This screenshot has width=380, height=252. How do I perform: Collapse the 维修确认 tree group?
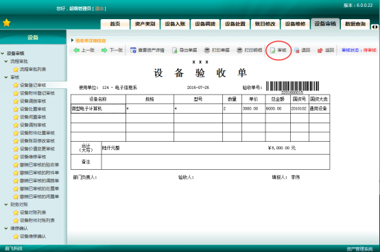[6, 228]
